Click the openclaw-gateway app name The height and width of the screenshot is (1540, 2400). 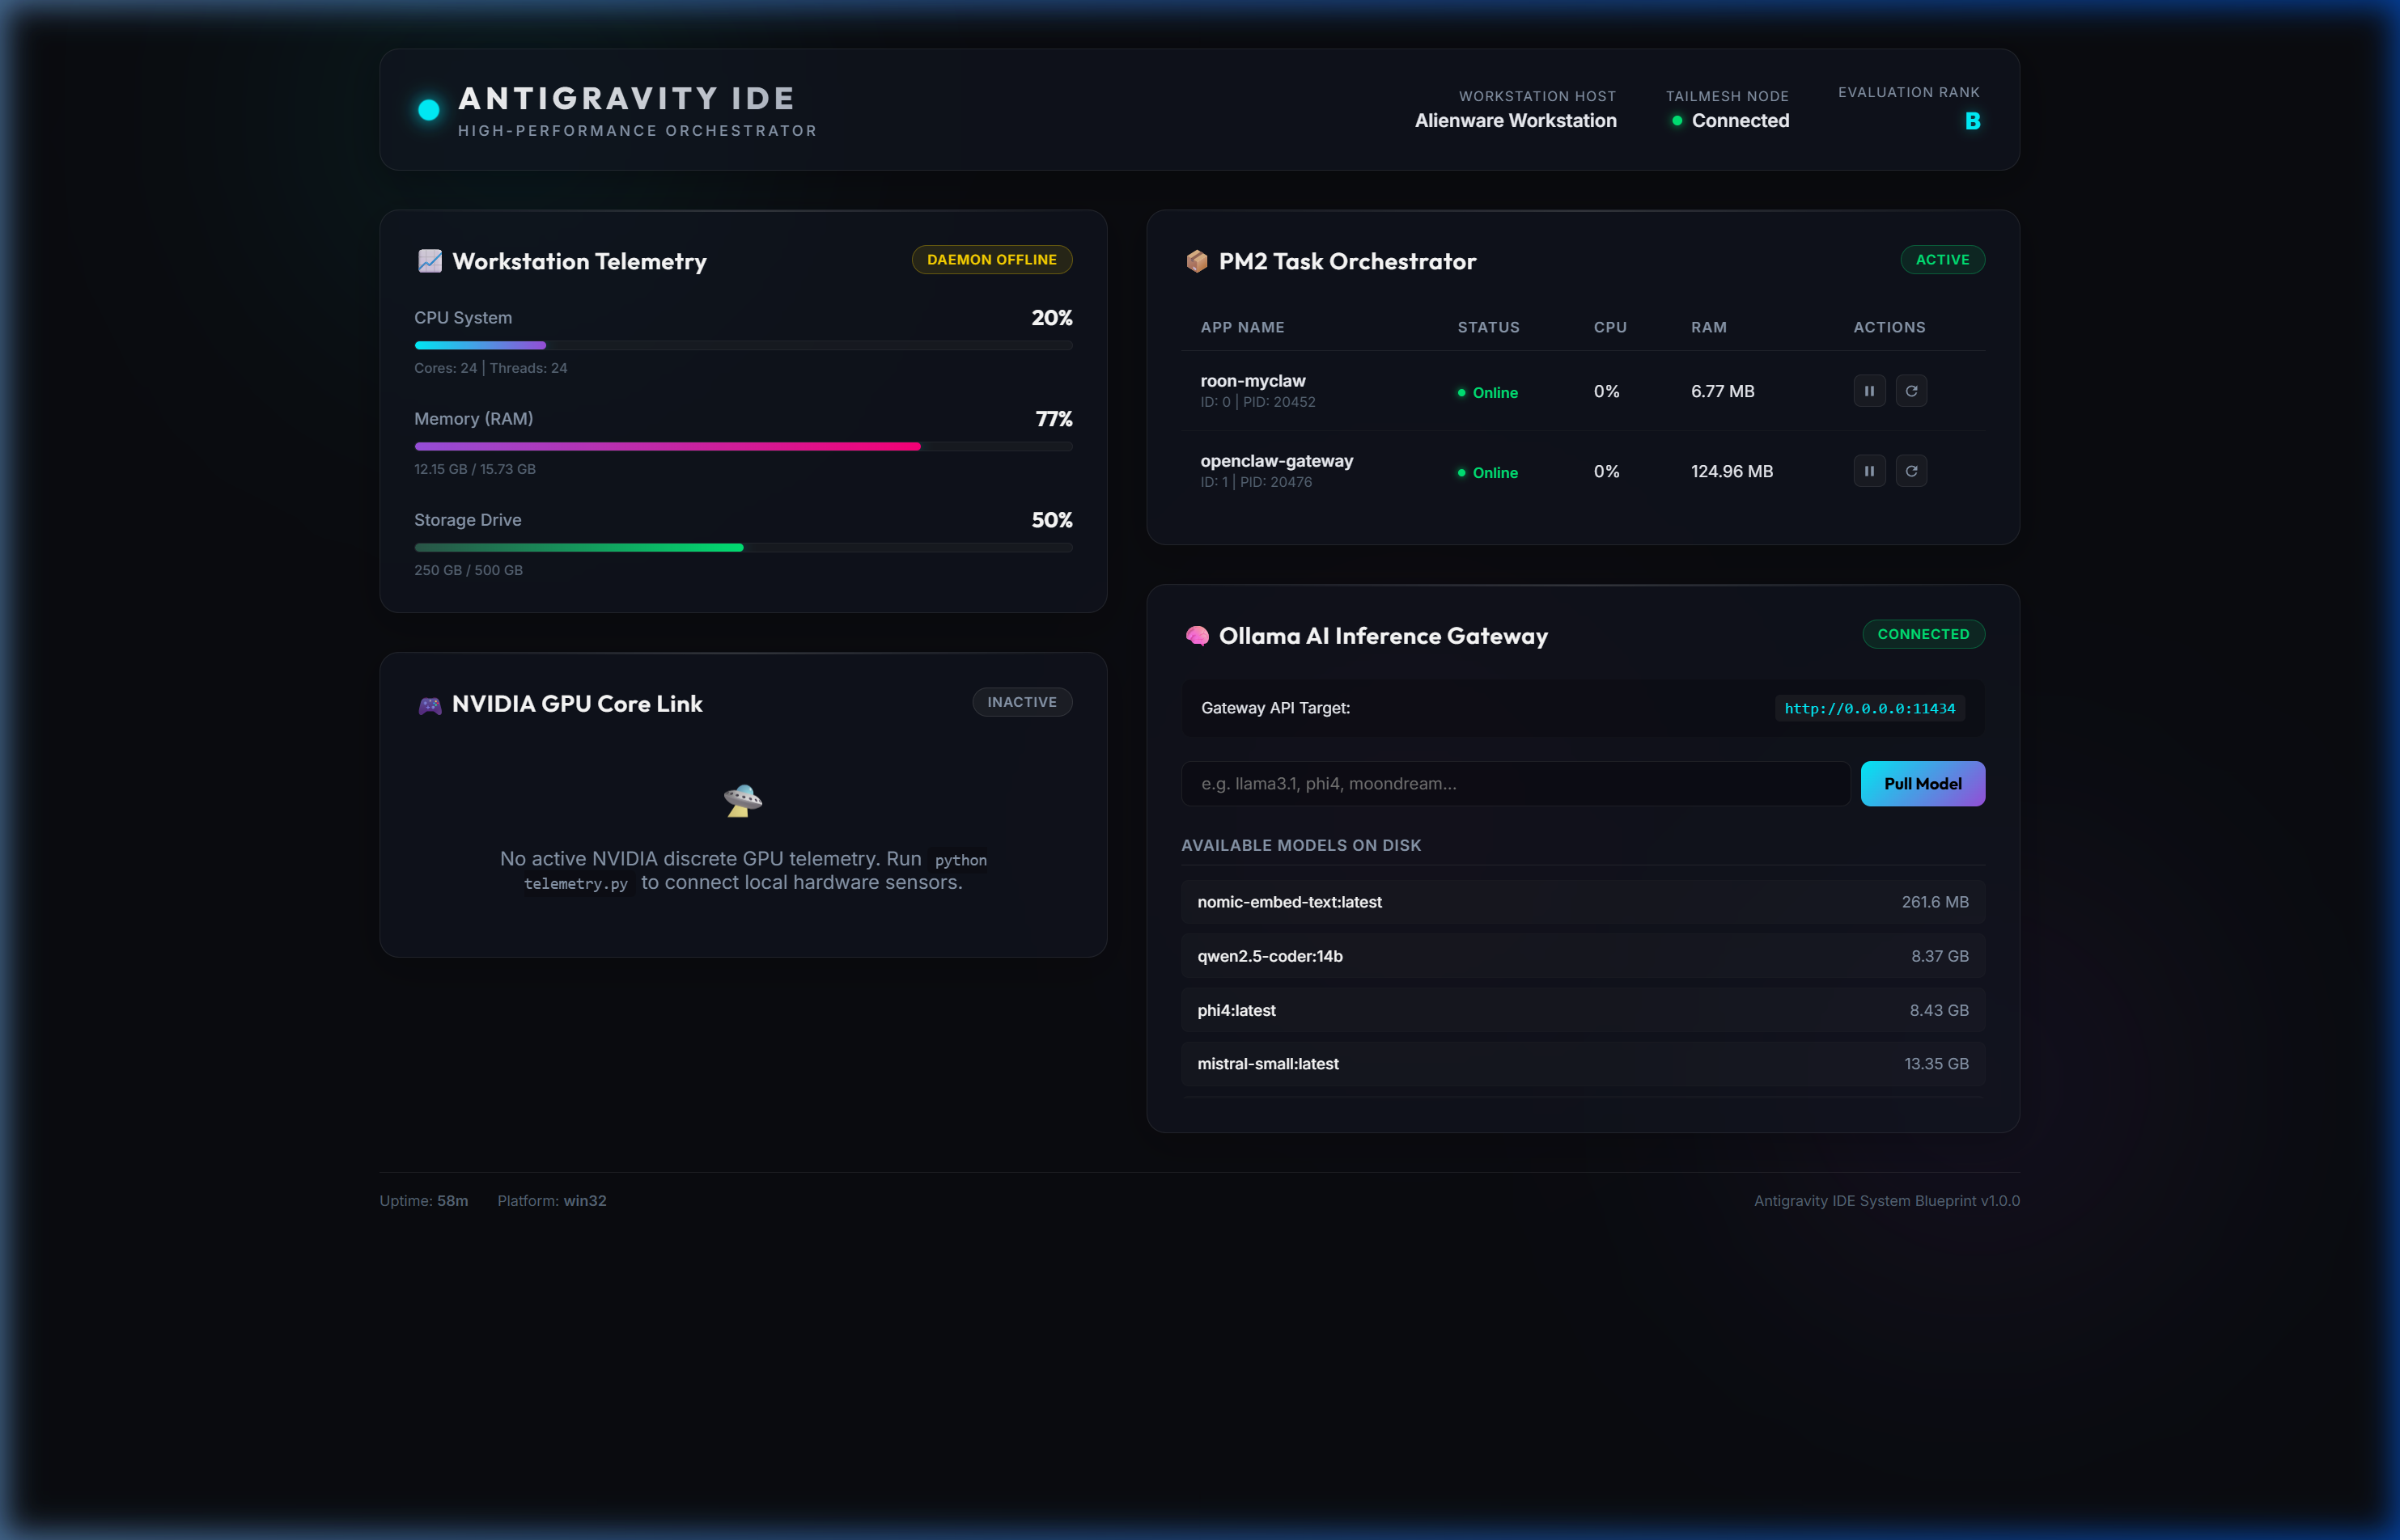1277,461
